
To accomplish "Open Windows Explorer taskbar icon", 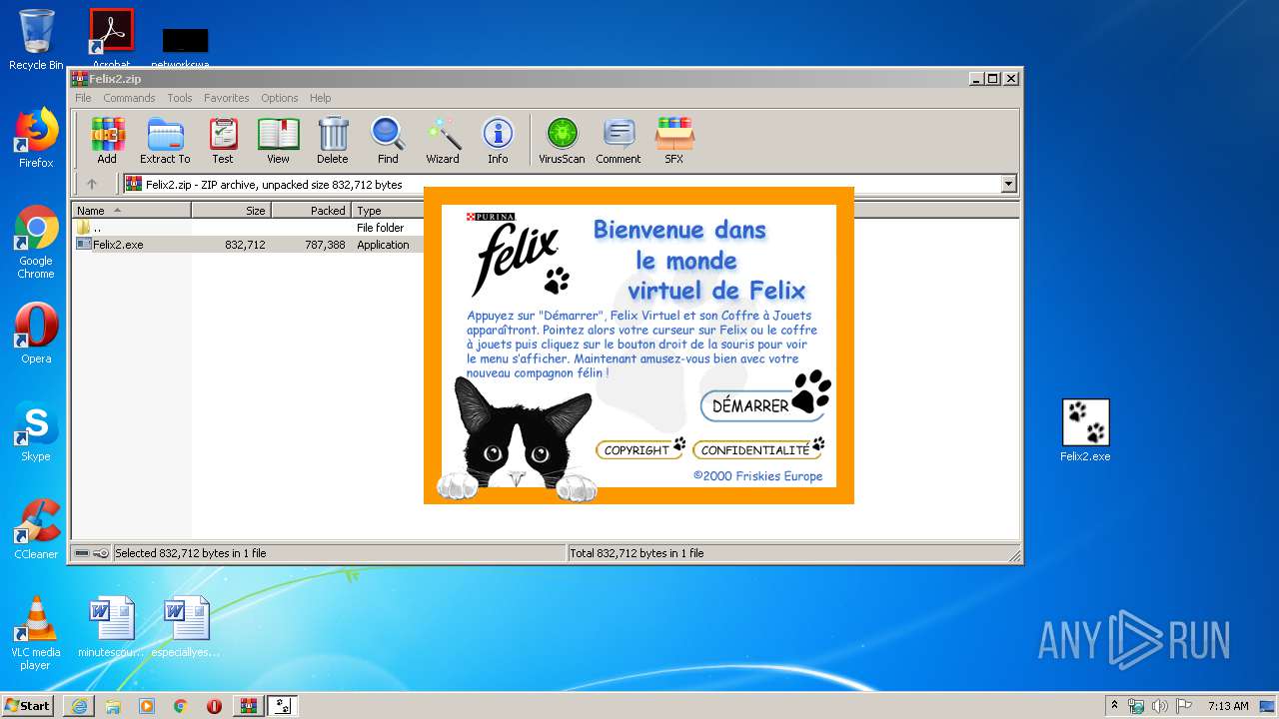I will tap(113, 706).
